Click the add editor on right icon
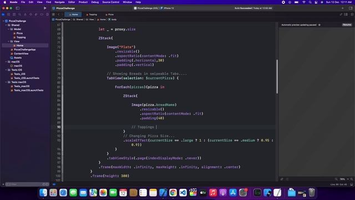Image resolution: width=355 pixels, height=200 pixels. pyautogui.click(x=352, y=14)
